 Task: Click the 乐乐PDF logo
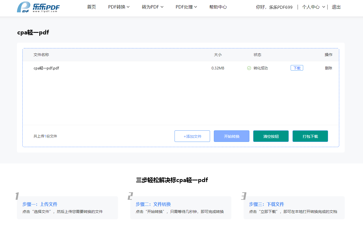coord(38,7)
